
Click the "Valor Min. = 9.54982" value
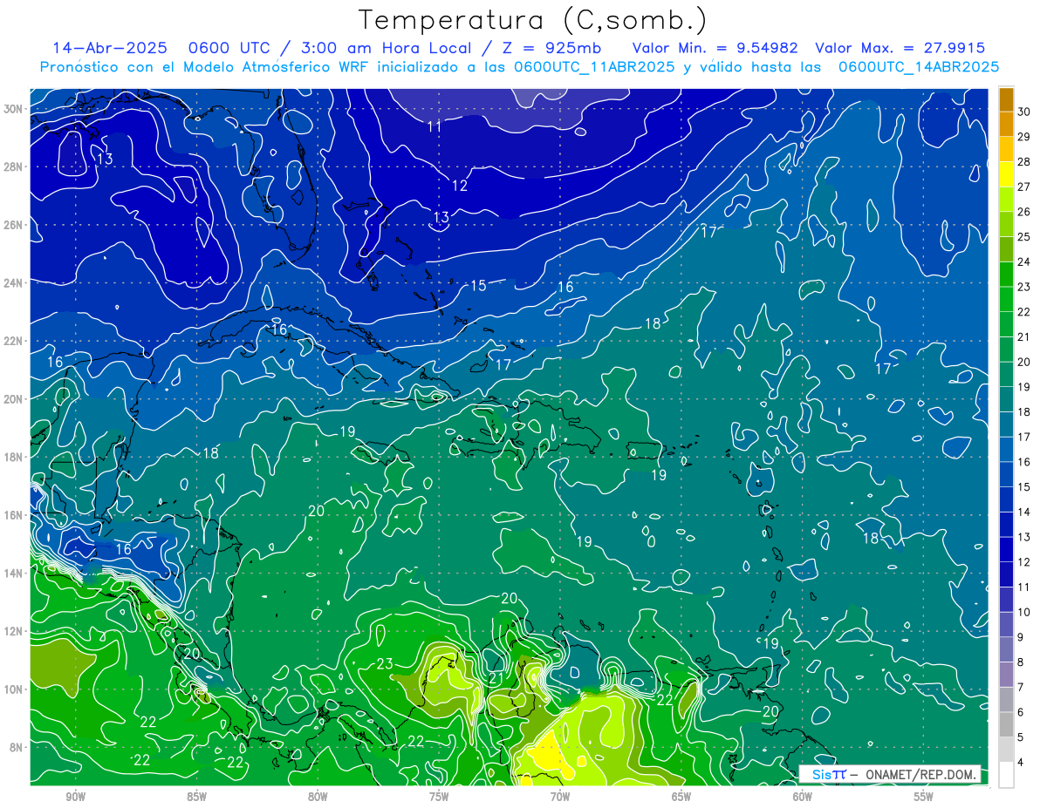point(715,48)
